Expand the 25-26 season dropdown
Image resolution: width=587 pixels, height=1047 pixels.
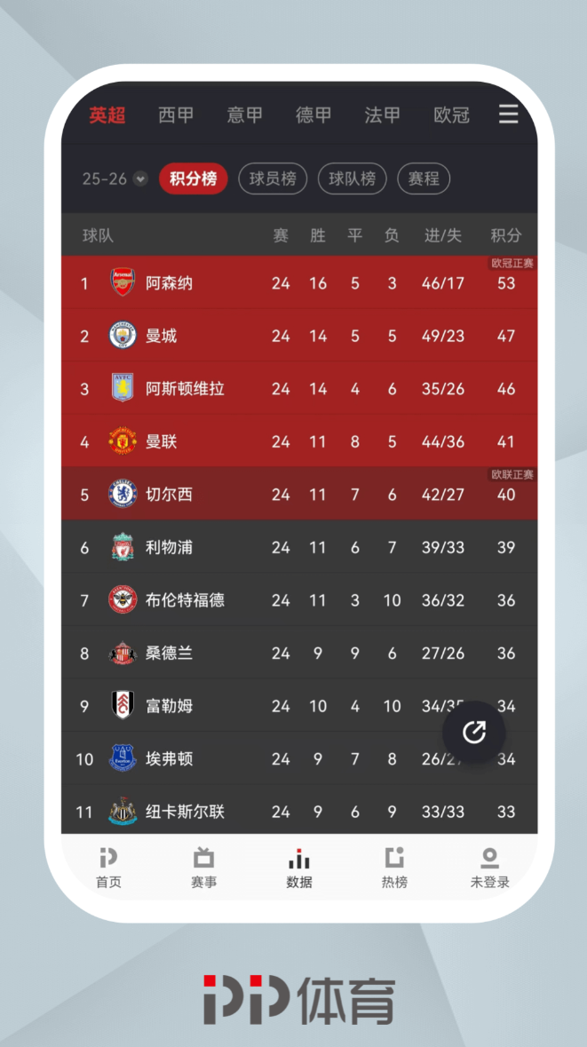tap(140, 178)
